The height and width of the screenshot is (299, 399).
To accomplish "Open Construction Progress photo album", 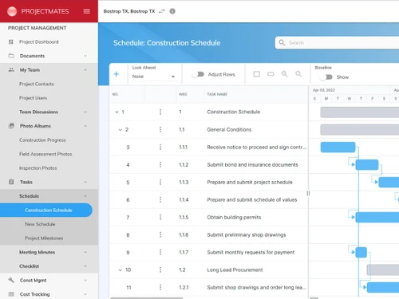I will (x=42, y=140).
